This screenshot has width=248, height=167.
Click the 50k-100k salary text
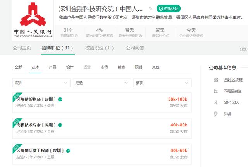(177, 99)
